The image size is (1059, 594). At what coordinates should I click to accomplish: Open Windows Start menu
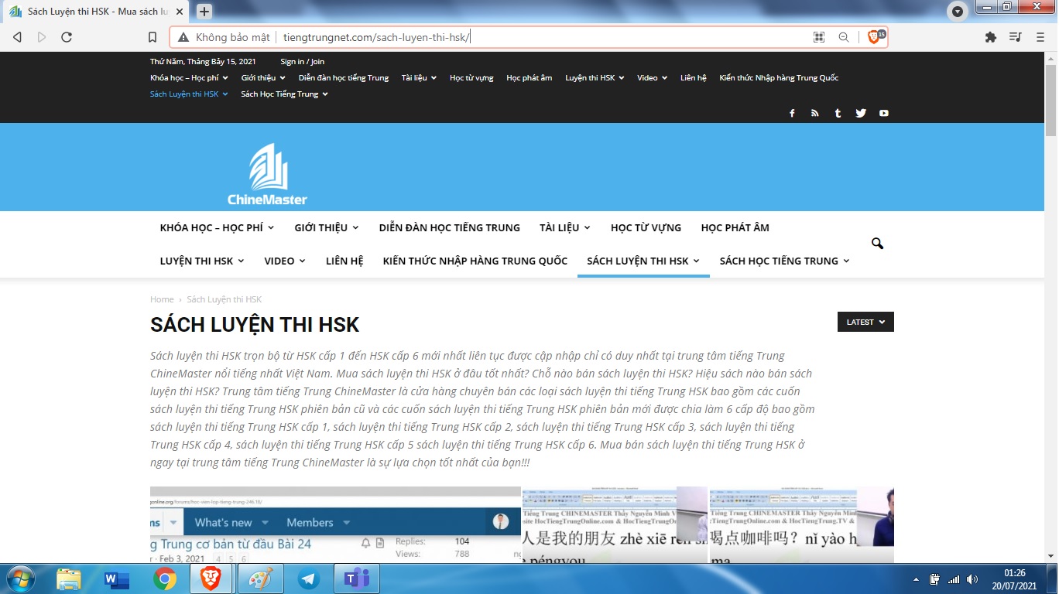click(x=19, y=579)
